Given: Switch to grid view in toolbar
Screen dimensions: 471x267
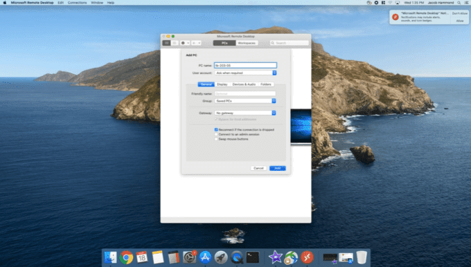Looking at the screenshot, I should point(167,43).
